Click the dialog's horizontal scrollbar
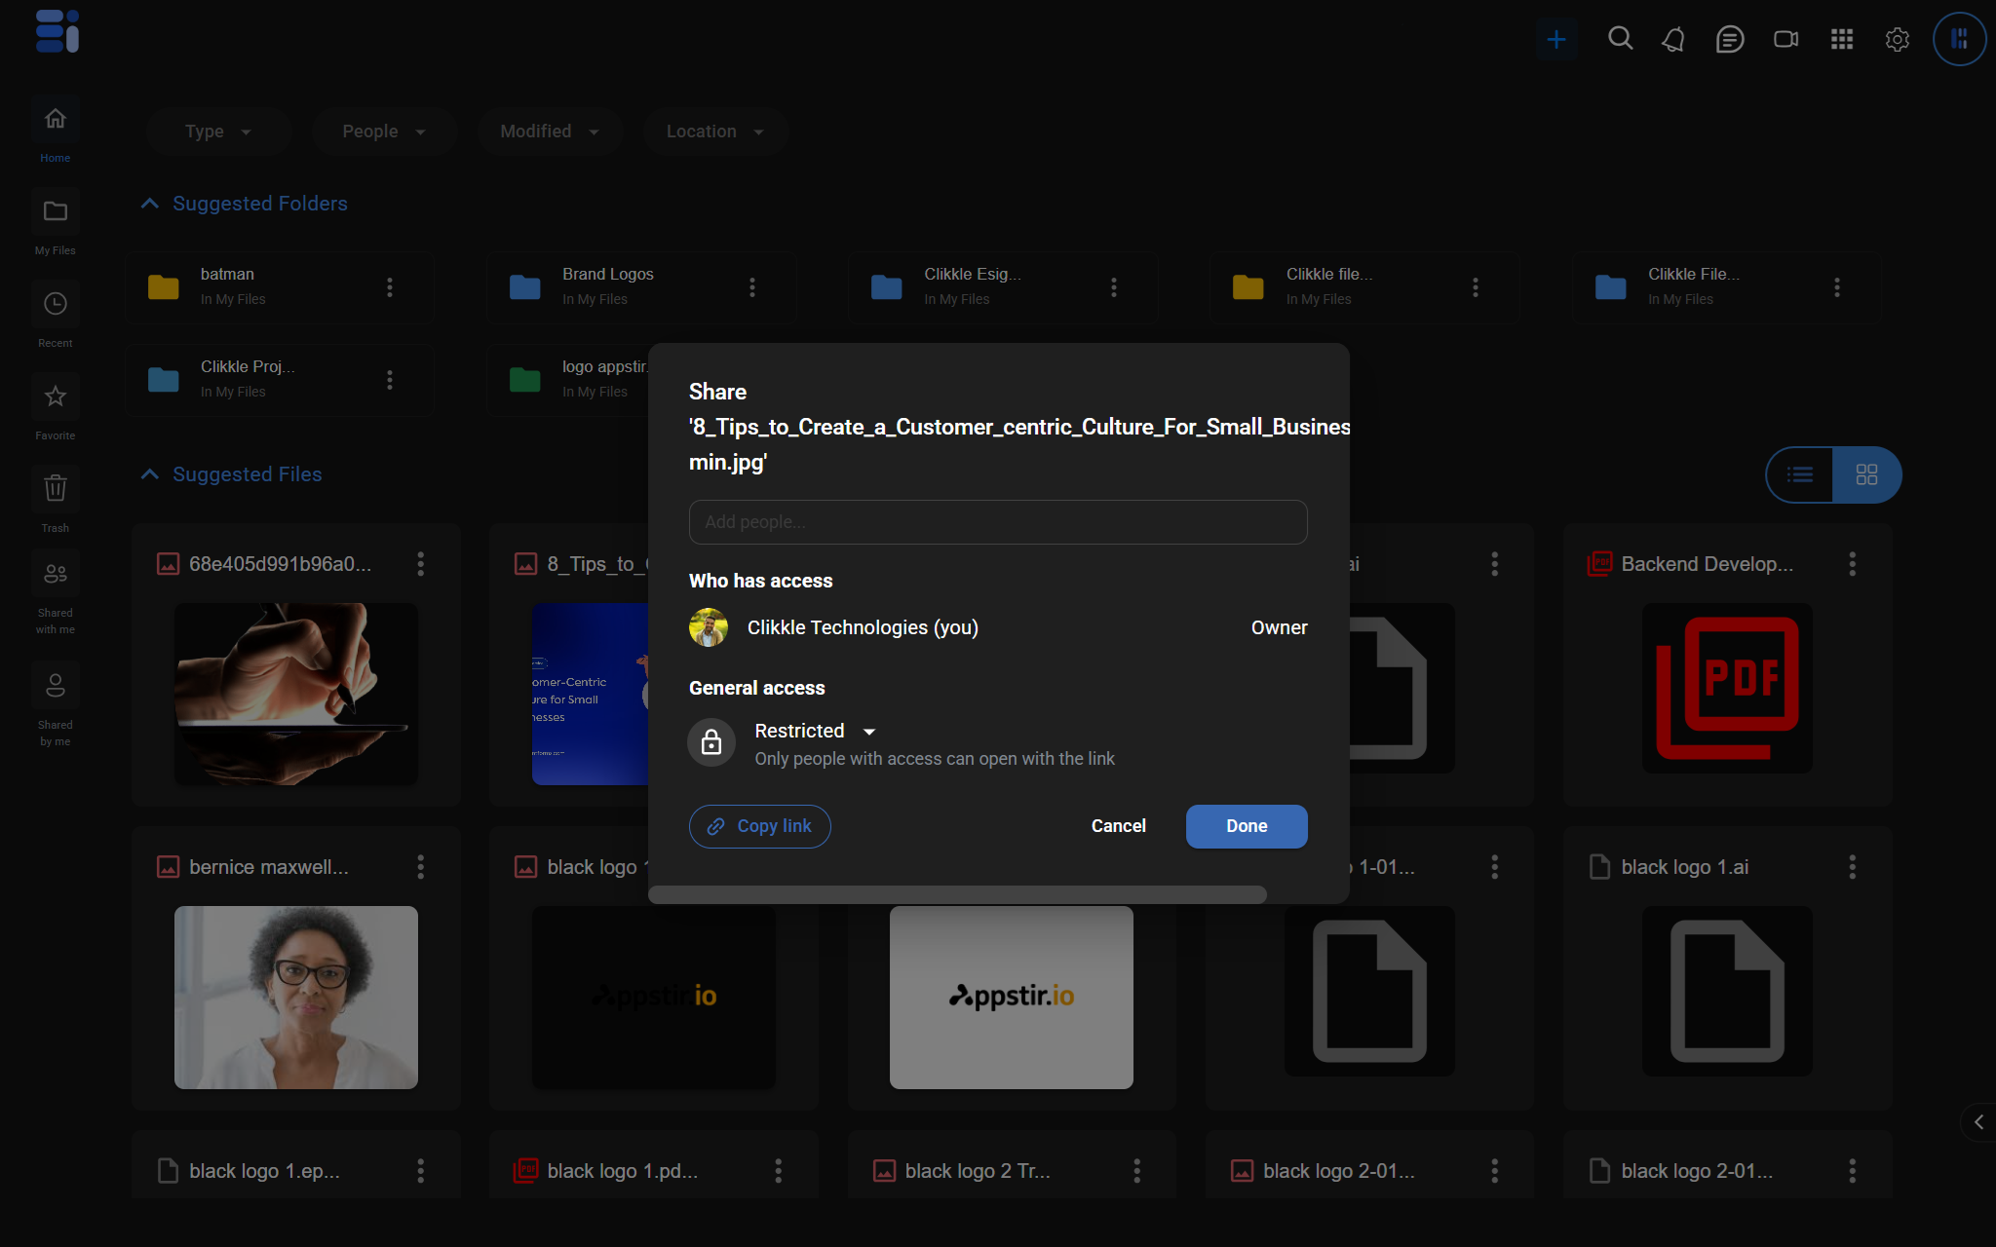Viewport: 1996px width, 1247px height. [x=957, y=893]
